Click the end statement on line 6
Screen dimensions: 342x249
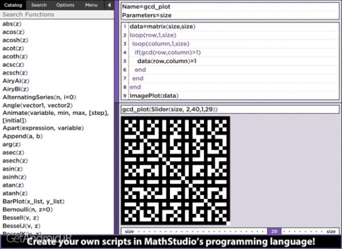tap(234, 69)
